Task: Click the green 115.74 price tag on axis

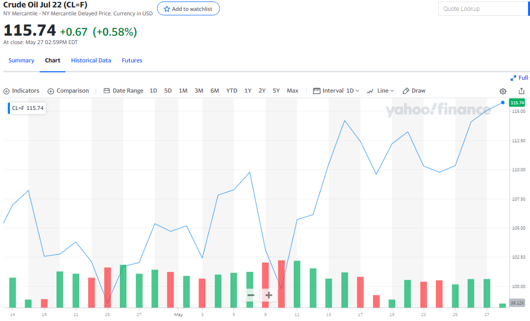Action: coord(517,103)
